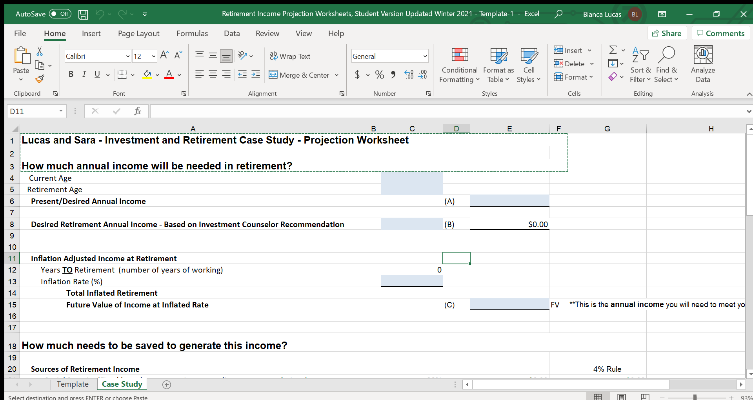Collapse the ribbon with the chevron
The image size is (753, 400).
tap(749, 94)
